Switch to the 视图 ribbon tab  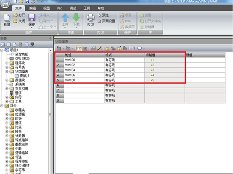click(46, 8)
